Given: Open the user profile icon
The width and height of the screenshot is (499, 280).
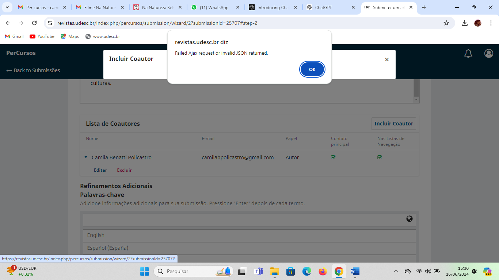Looking at the screenshot, I should [488, 54].
